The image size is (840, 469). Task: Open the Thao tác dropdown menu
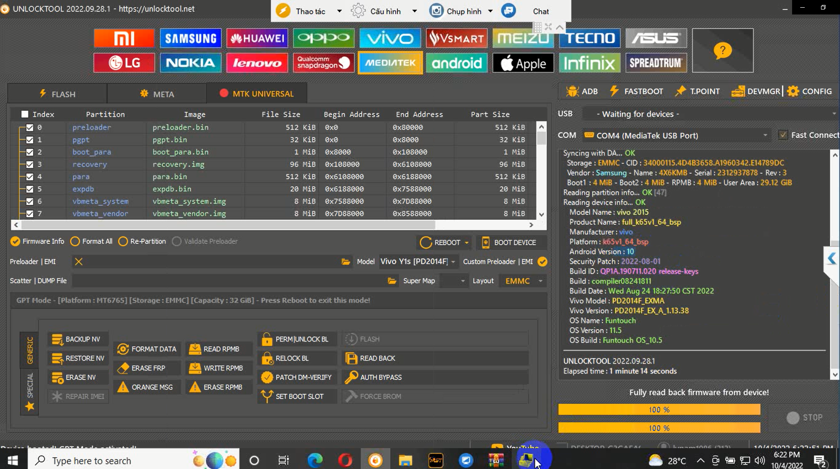pos(339,11)
